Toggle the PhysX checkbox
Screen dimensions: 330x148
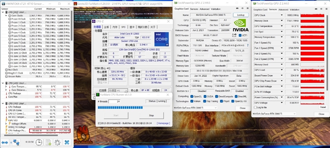(221, 101)
